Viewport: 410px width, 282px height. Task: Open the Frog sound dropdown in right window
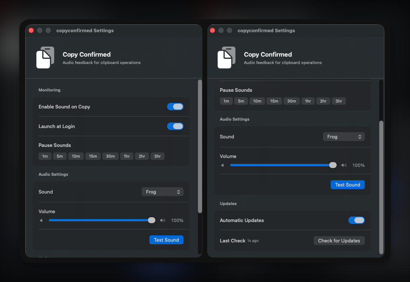pos(344,137)
